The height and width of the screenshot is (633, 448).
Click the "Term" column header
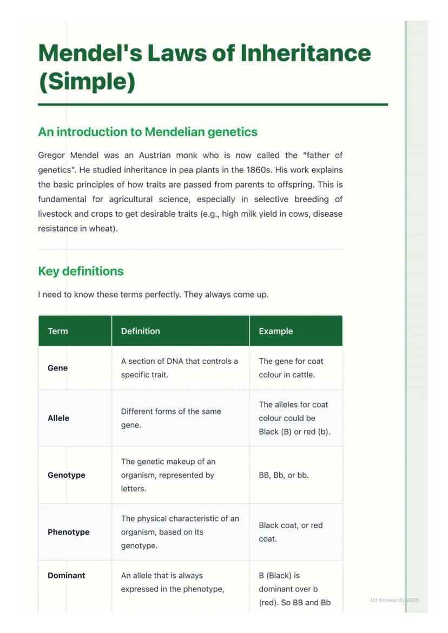tap(58, 331)
